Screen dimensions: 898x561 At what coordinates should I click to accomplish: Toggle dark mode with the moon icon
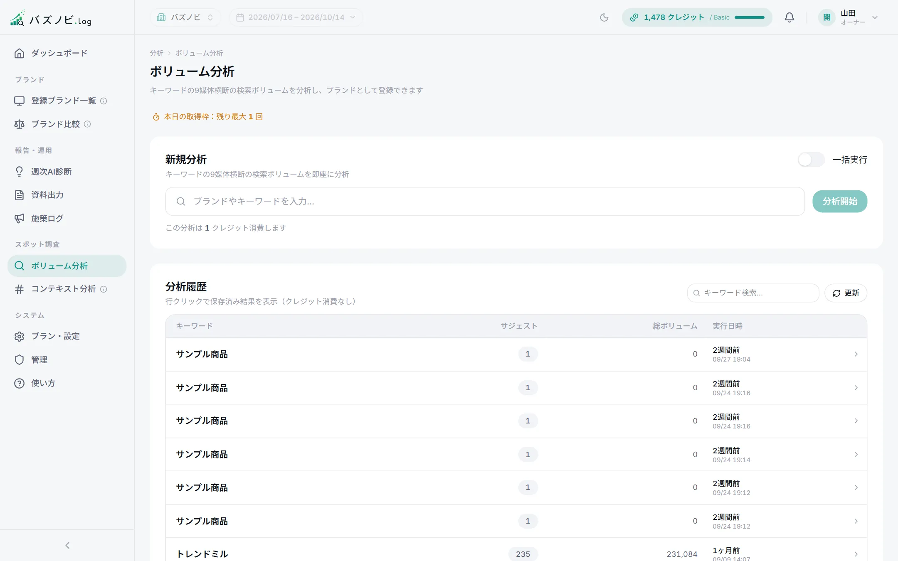tap(604, 17)
